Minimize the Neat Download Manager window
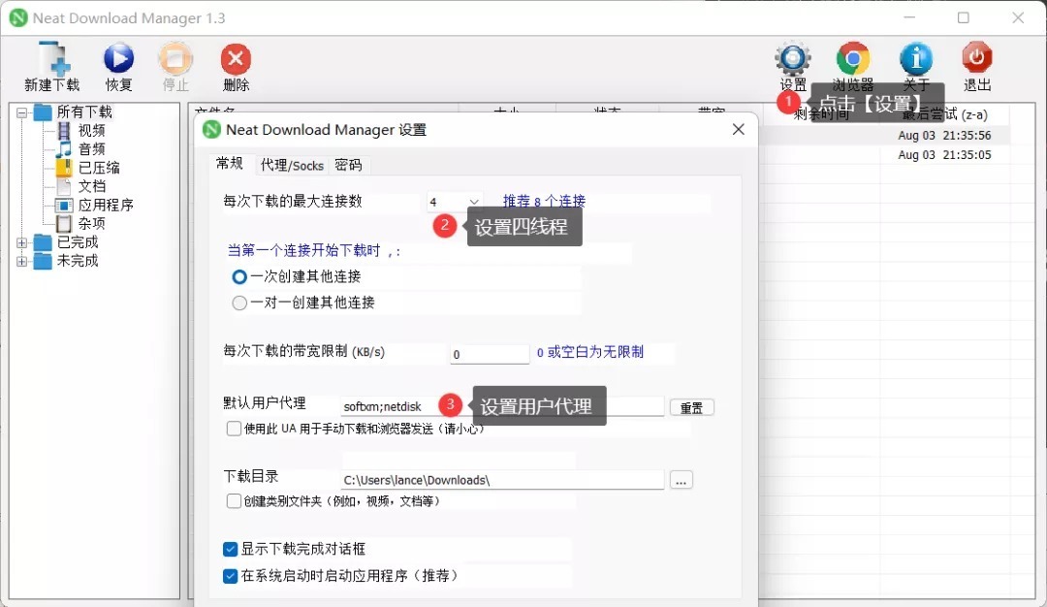 909,17
